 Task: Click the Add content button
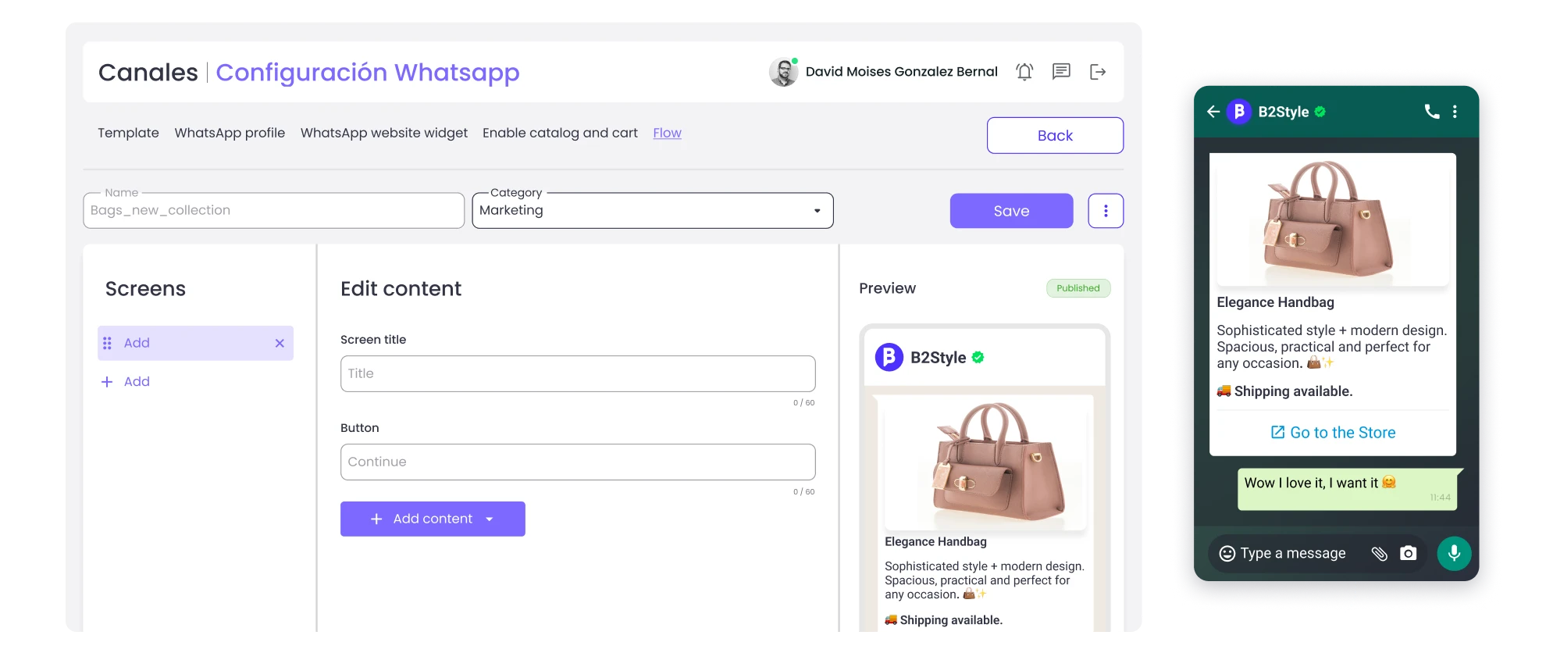click(433, 519)
